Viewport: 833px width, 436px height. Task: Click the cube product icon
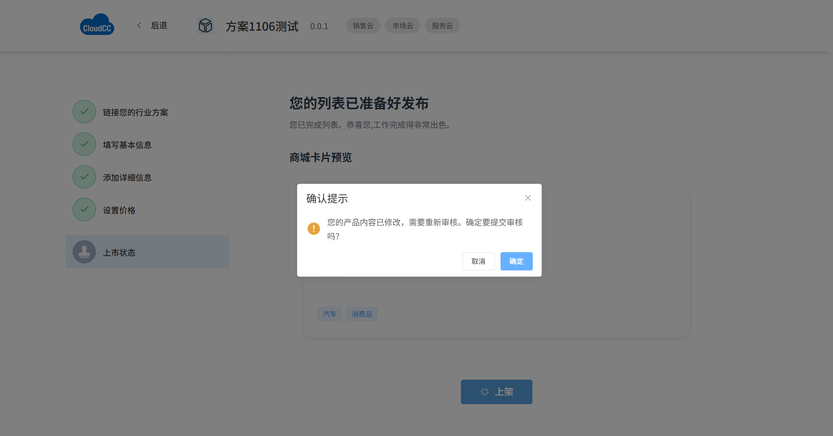205,26
